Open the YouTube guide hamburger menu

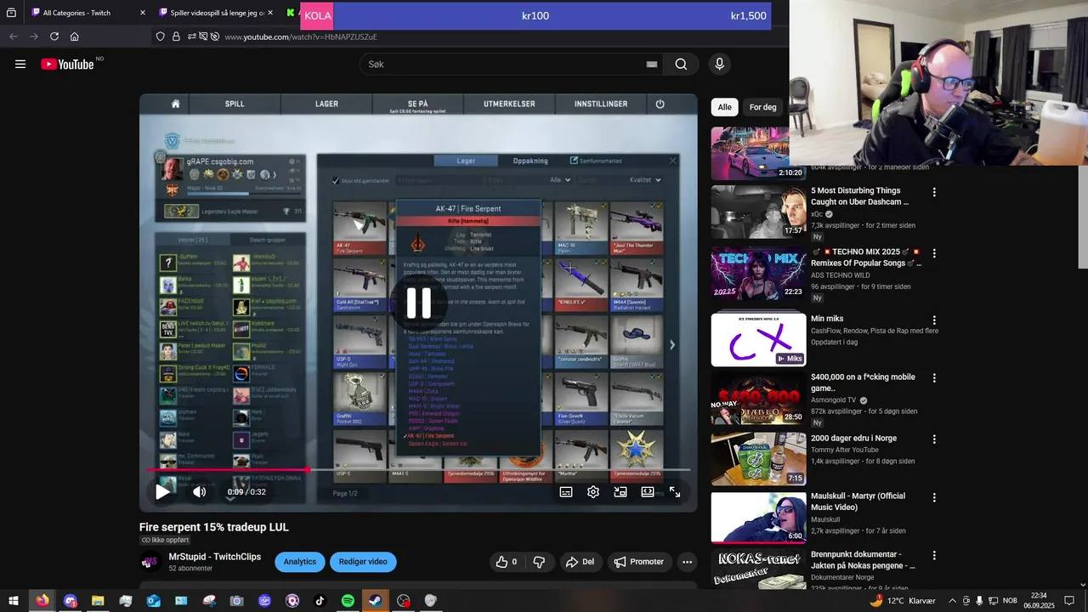[20, 64]
